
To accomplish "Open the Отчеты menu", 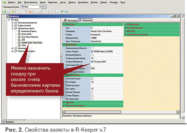I will (94, 2).
